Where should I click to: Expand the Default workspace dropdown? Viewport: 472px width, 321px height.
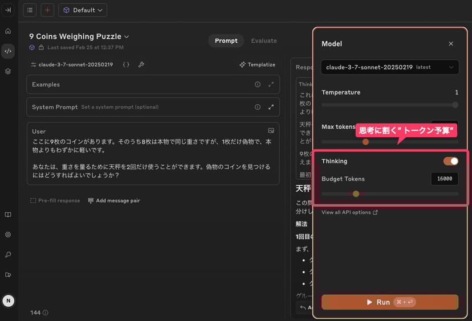point(83,10)
